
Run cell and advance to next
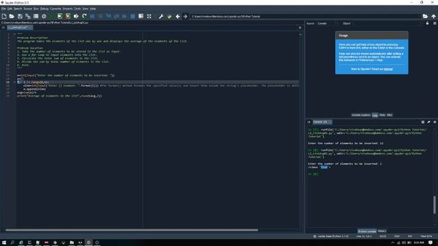pyautogui.click(x=68, y=16)
